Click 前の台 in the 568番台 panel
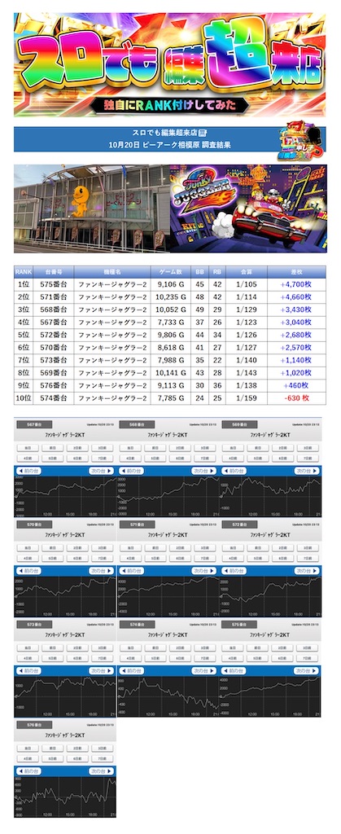This screenshot has width=341, height=834. (x=131, y=471)
